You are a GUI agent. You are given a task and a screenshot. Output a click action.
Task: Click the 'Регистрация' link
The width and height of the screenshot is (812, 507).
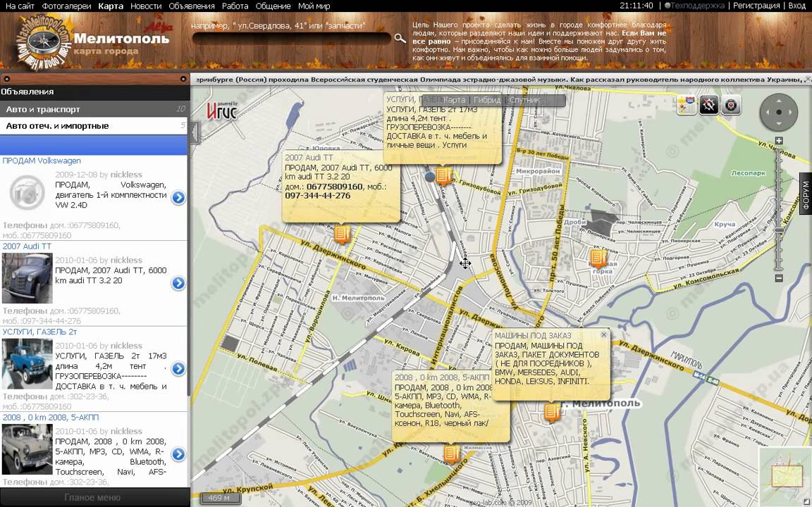click(x=756, y=6)
